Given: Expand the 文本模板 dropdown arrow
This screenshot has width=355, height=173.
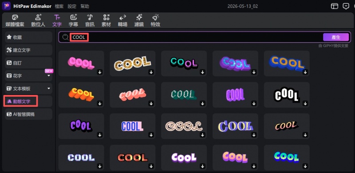Looking at the screenshot, I should [49, 89].
